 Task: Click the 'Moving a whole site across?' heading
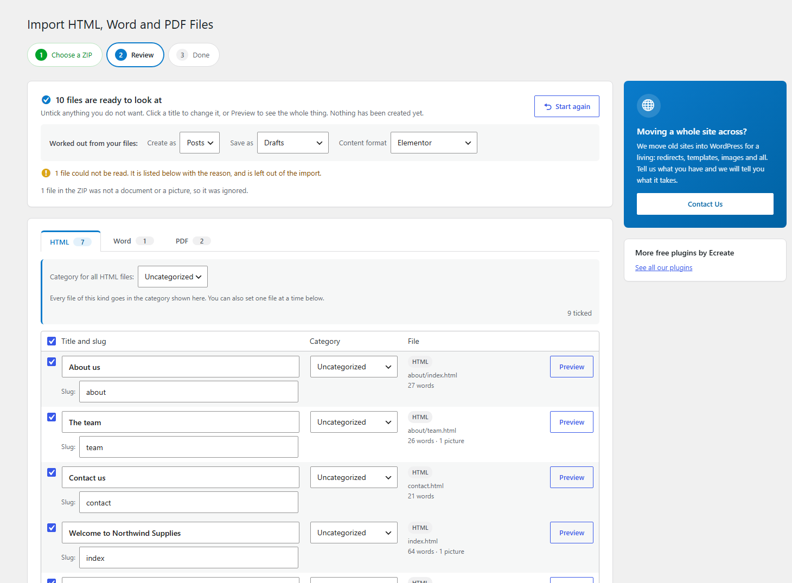692,131
